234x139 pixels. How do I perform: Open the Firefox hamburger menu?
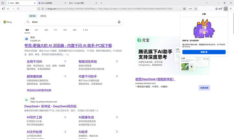coord(231,9)
